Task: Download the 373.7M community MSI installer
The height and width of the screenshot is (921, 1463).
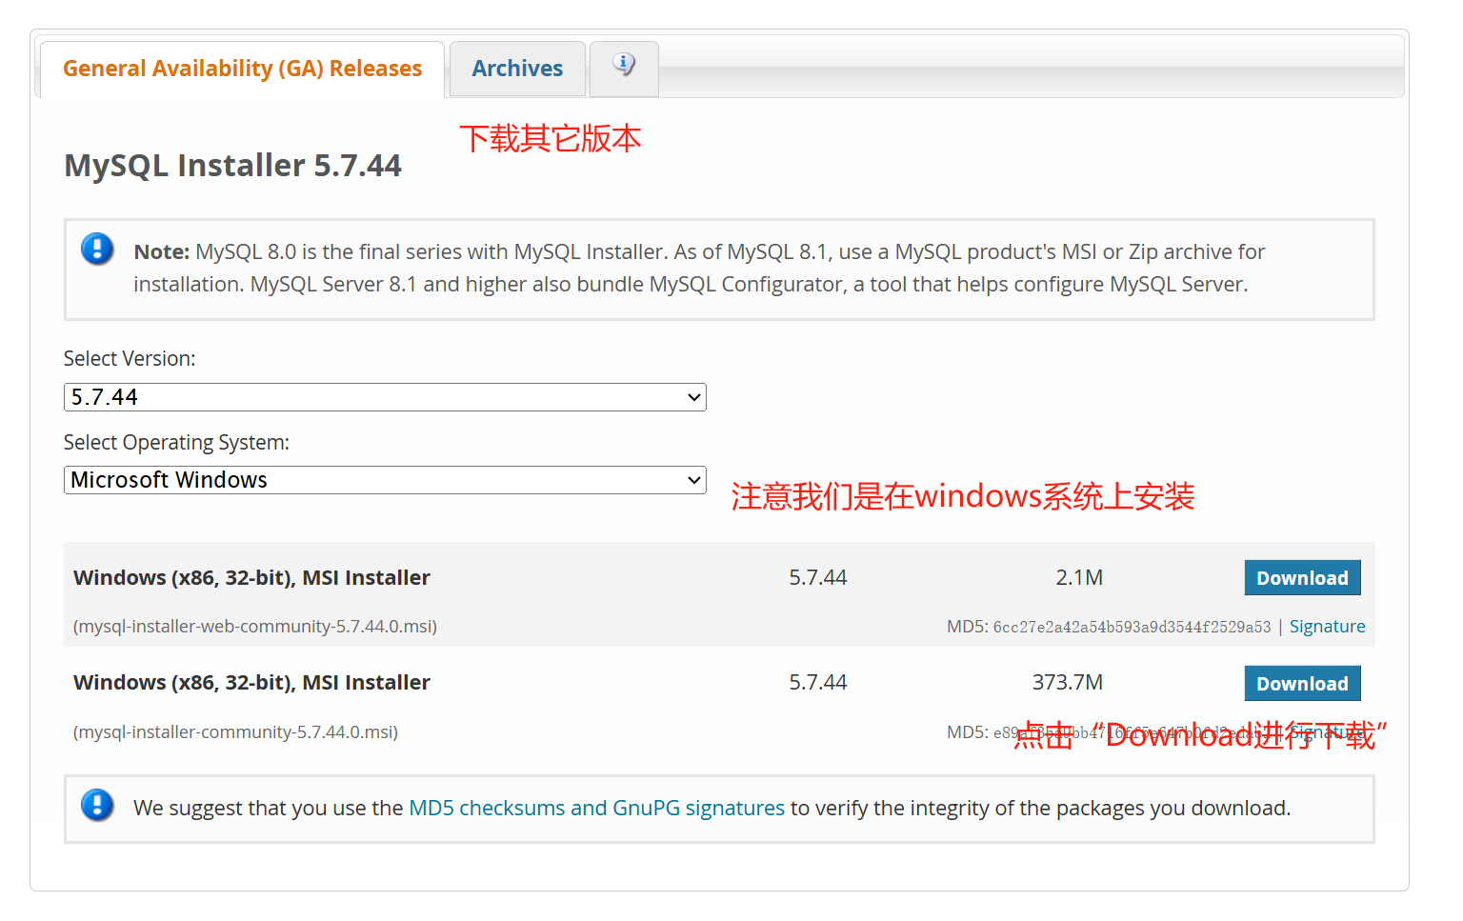Action: coord(1302,683)
